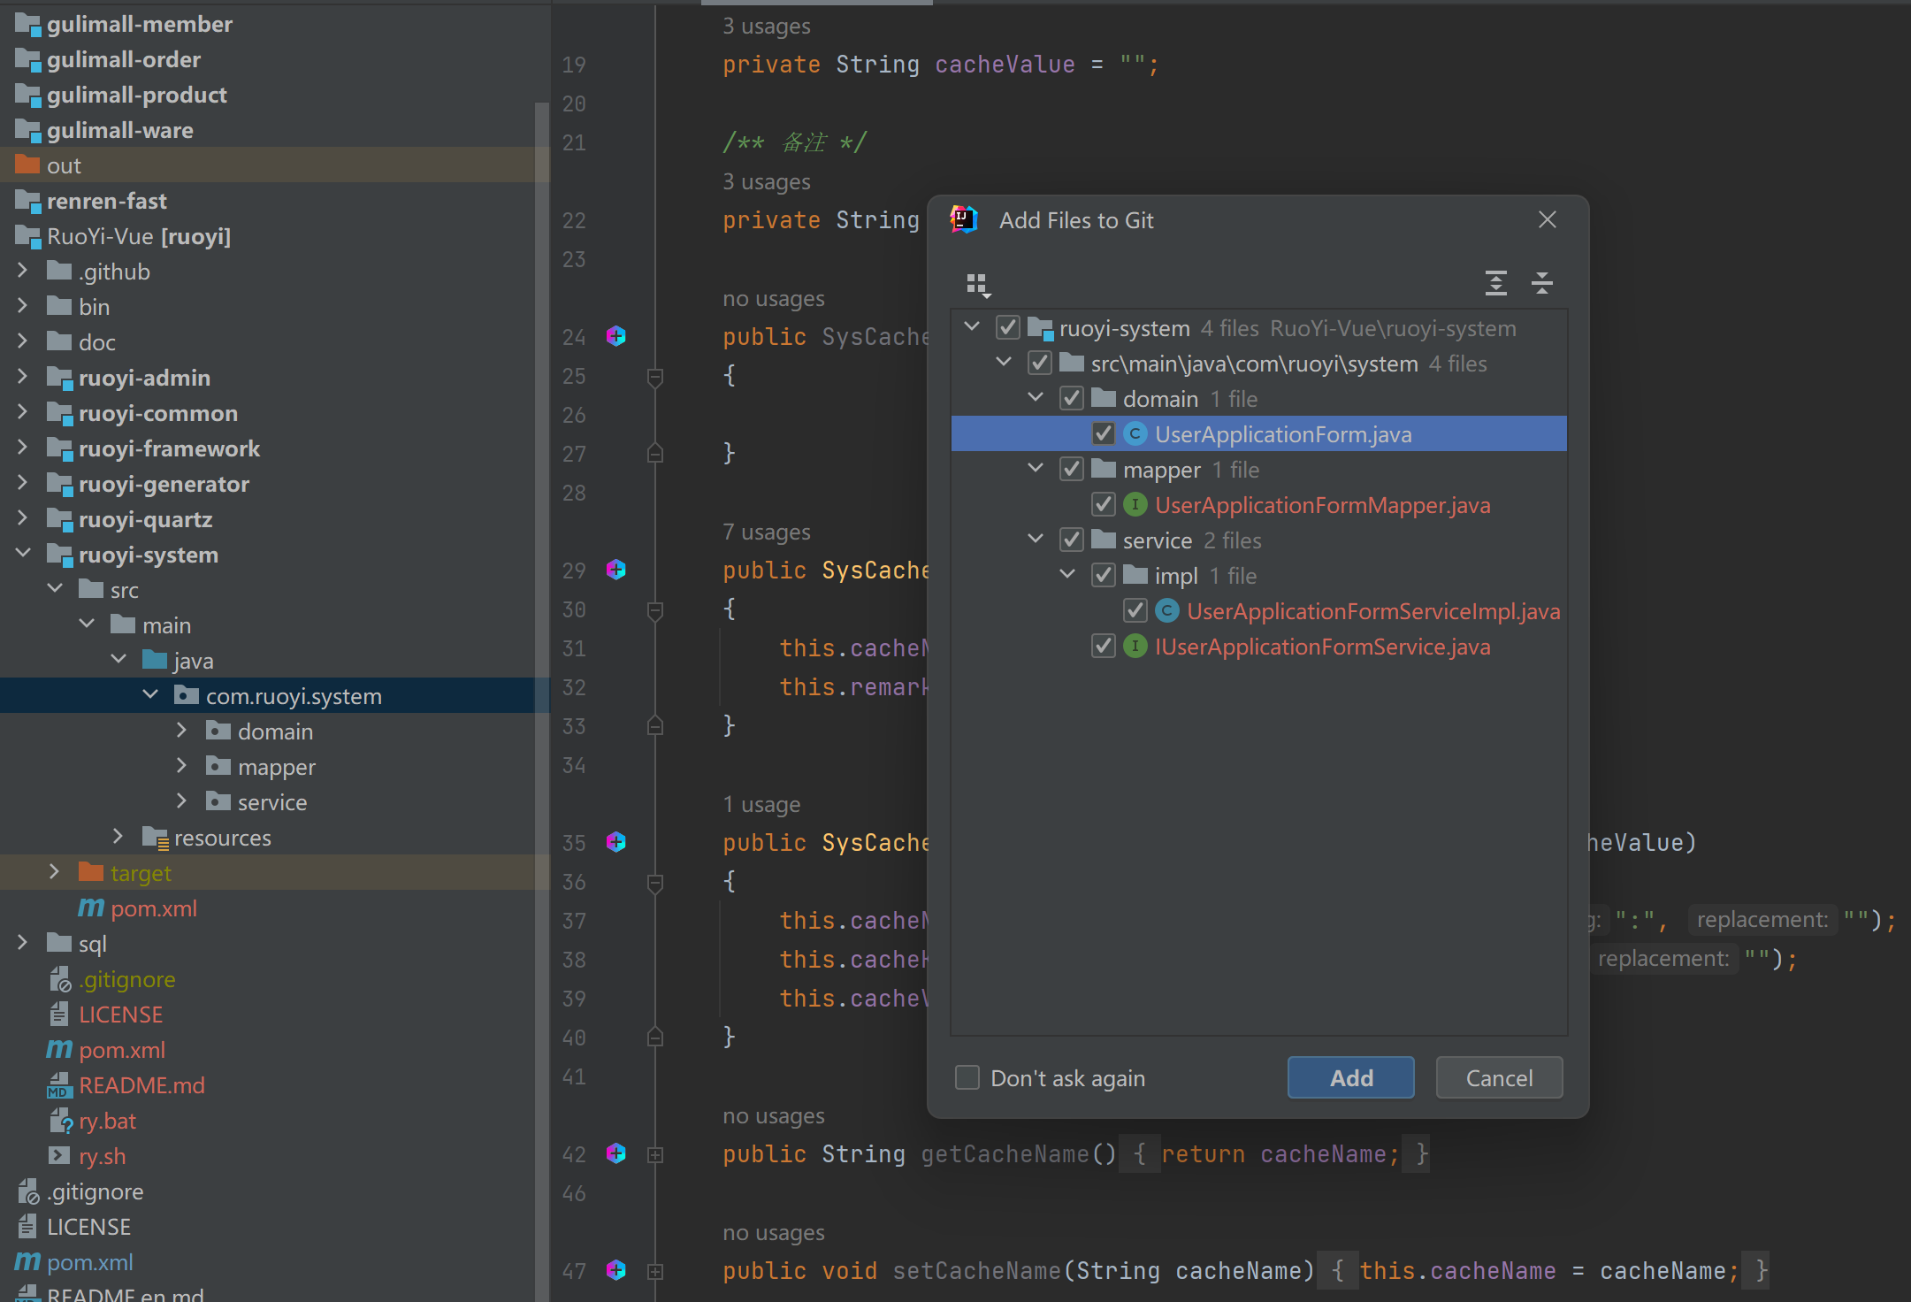The height and width of the screenshot is (1302, 1911).
Task: Click the Add button
Action: 1350,1077
